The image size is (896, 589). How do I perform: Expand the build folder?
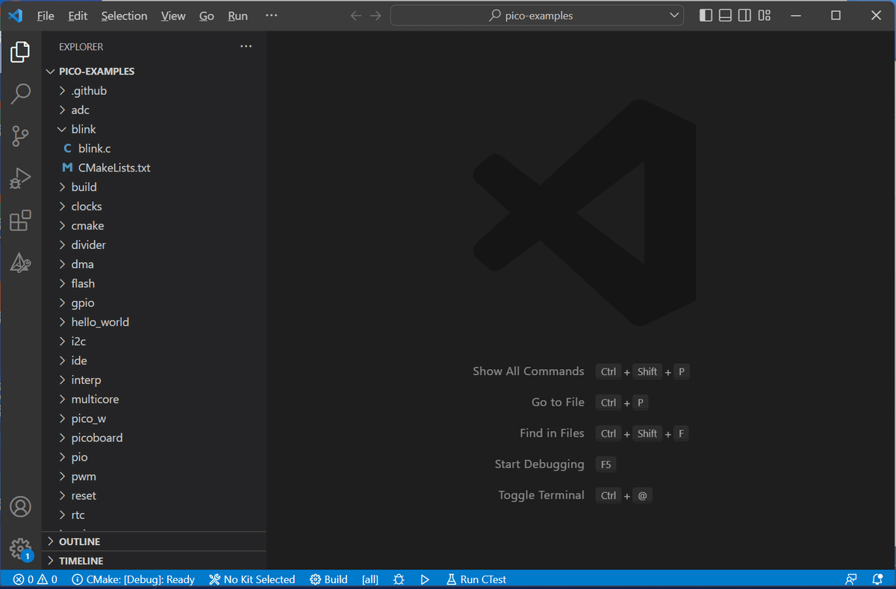154,187
